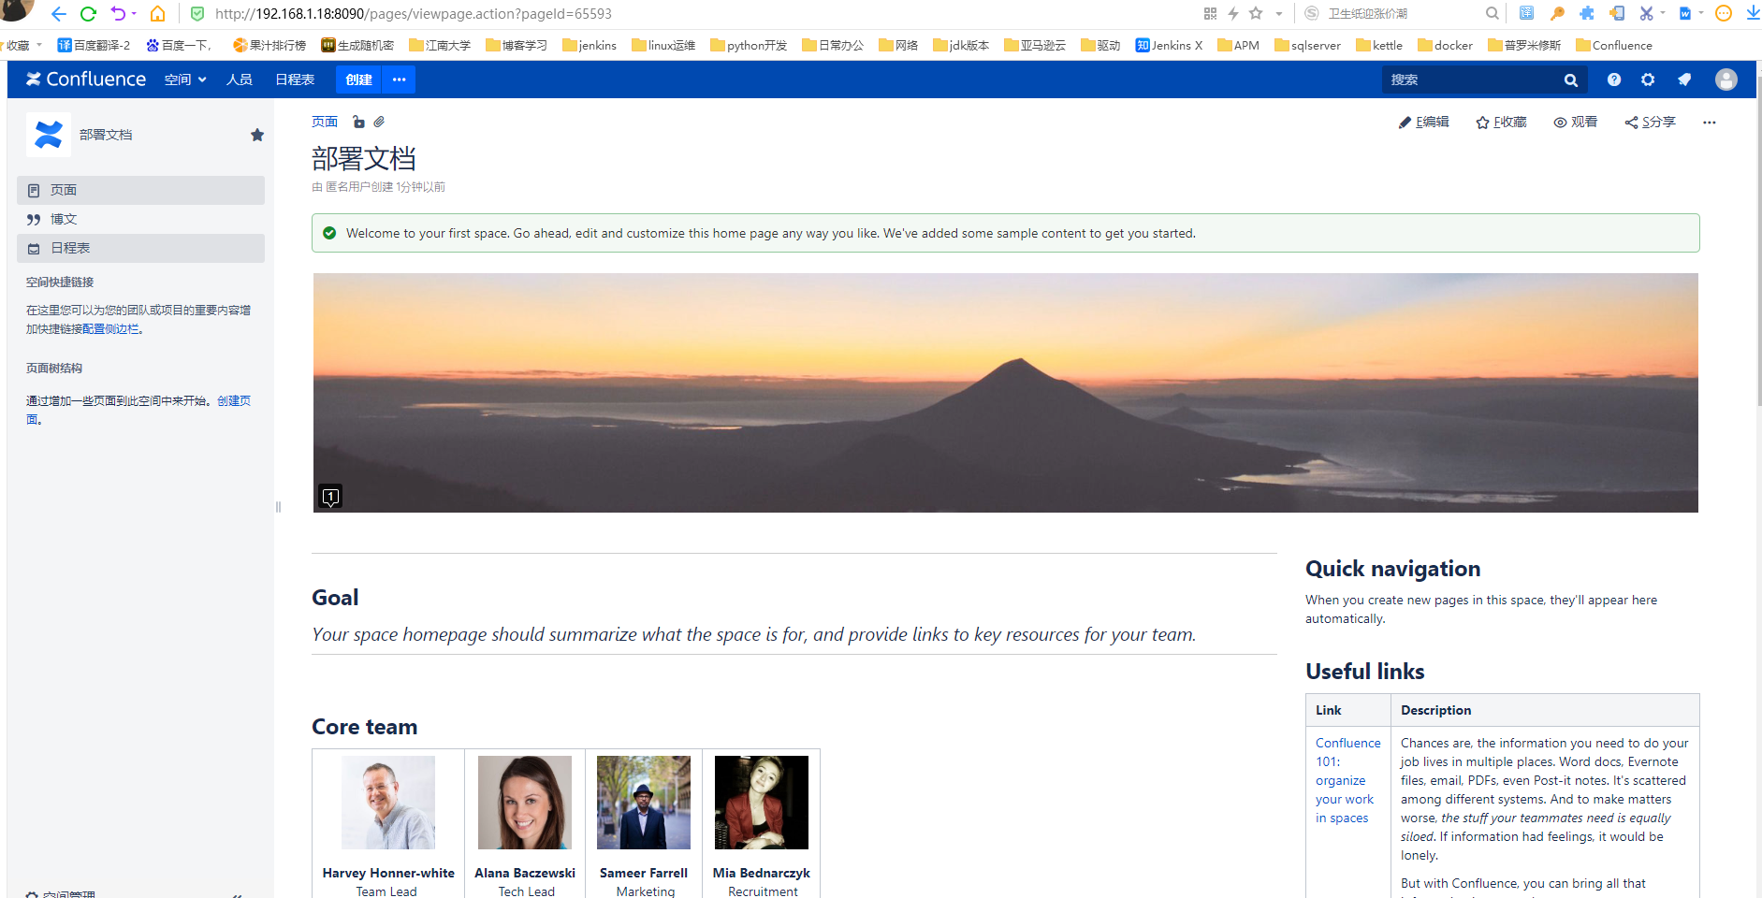Toggle the favorite star for 部署文档 space
1762x898 pixels.
coord(257,135)
